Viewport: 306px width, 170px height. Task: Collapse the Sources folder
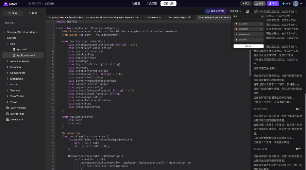tap(4, 38)
